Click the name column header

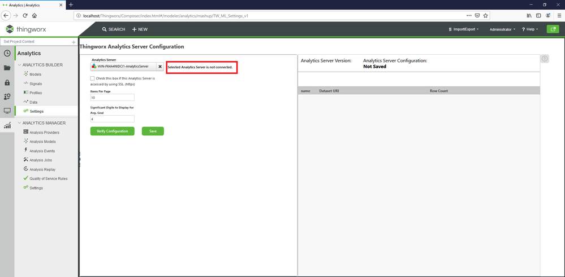click(x=305, y=91)
